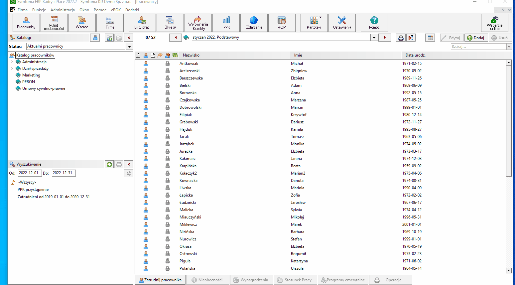The width and height of the screenshot is (515, 285).
Task: Open the Funkcje menu
Action: click(x=39, y=10)
